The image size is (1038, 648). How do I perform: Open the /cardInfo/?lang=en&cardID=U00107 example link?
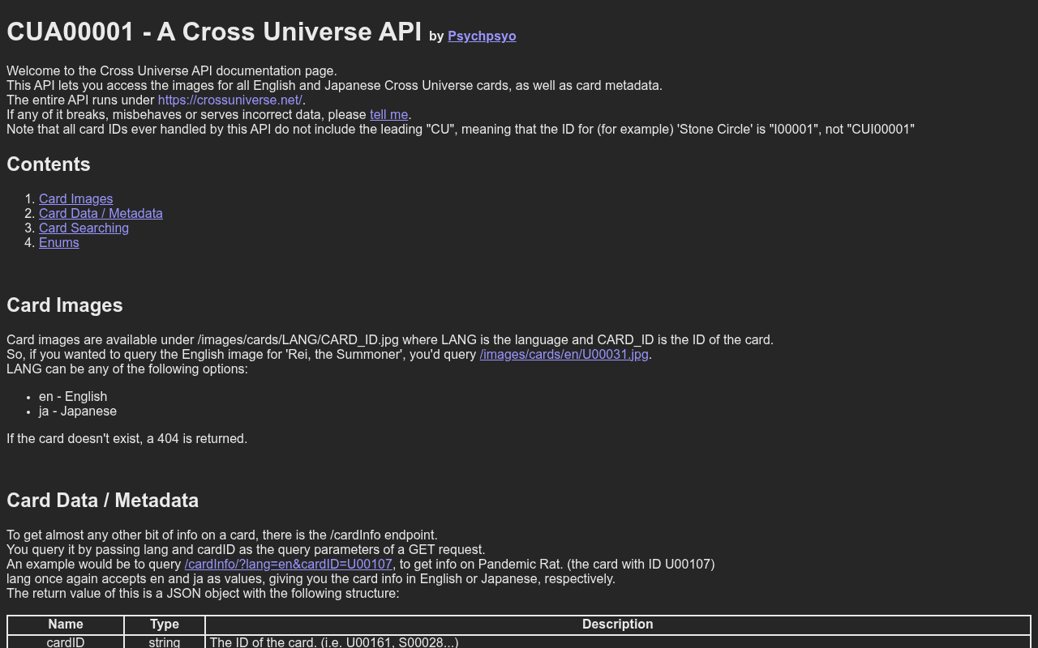288,564
